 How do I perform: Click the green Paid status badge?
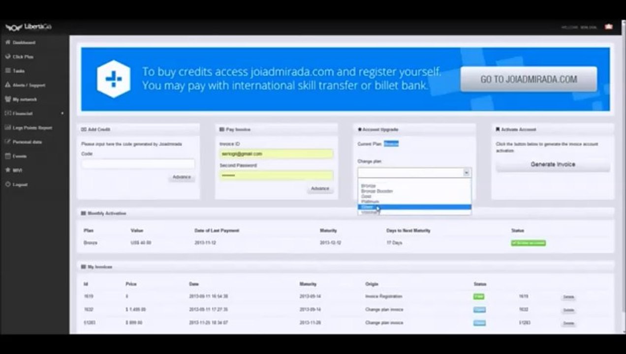(x=479, y=296)
